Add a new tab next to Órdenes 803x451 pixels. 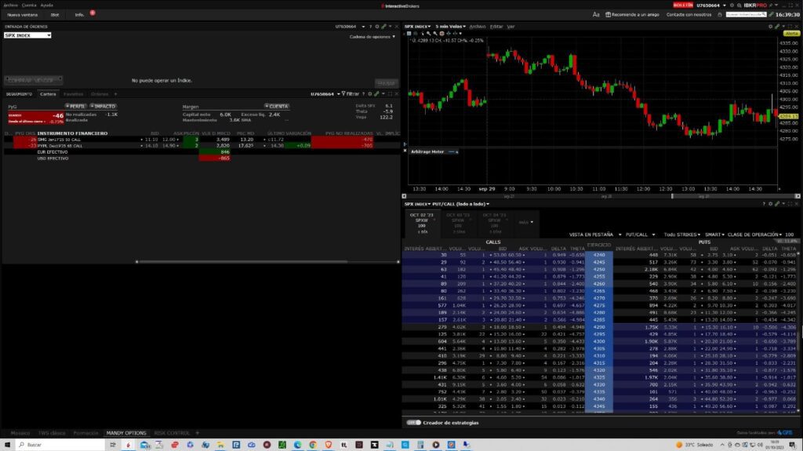click(x=115, y=94)
